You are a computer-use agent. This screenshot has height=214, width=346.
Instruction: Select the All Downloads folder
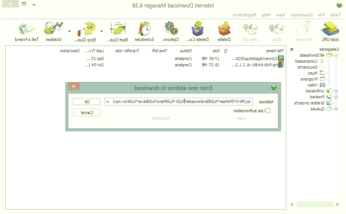pyautogui.click(x=312, y=55)
